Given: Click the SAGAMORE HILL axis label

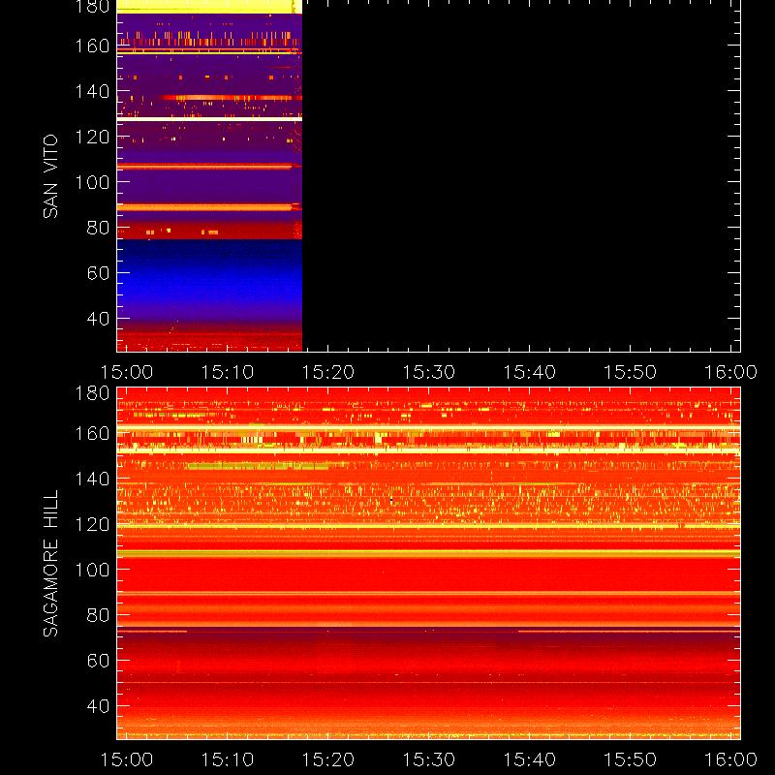Looking at the screenshot, I should 50,563.
